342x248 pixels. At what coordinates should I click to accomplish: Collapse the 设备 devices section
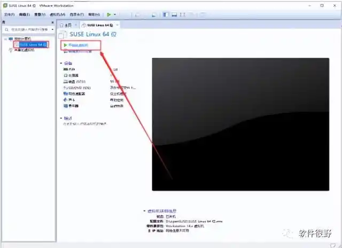point(61,63)
